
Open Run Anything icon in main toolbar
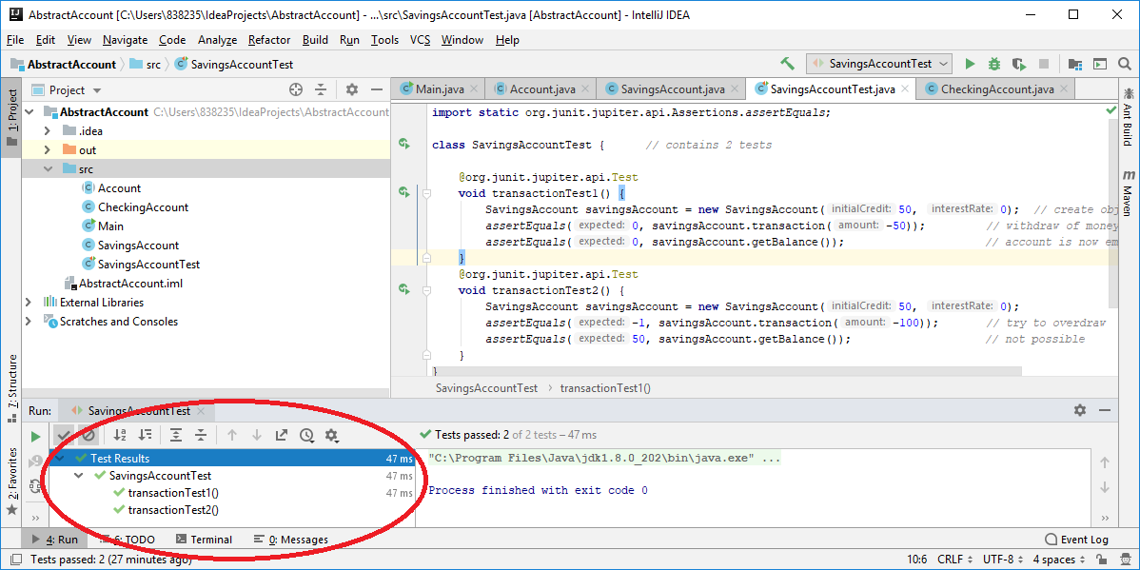coord(1100,64)
